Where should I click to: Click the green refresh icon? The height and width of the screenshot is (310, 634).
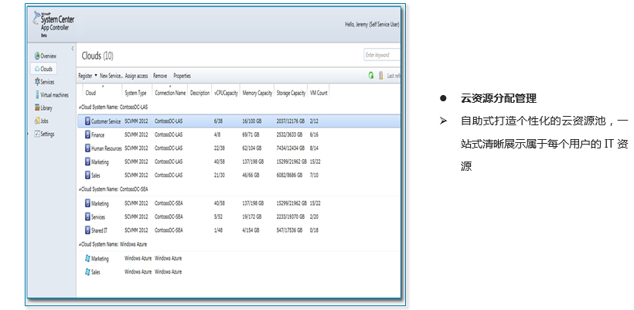coord(371,75)
